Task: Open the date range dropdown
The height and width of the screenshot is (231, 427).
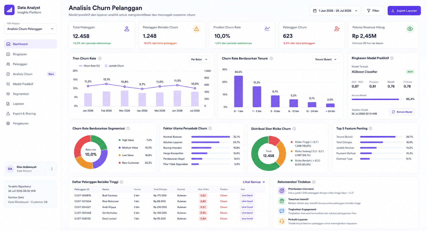Action: 335,11
